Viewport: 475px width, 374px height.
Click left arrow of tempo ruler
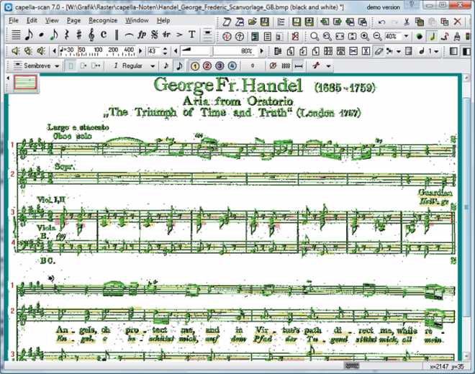(x=54, y=51)
